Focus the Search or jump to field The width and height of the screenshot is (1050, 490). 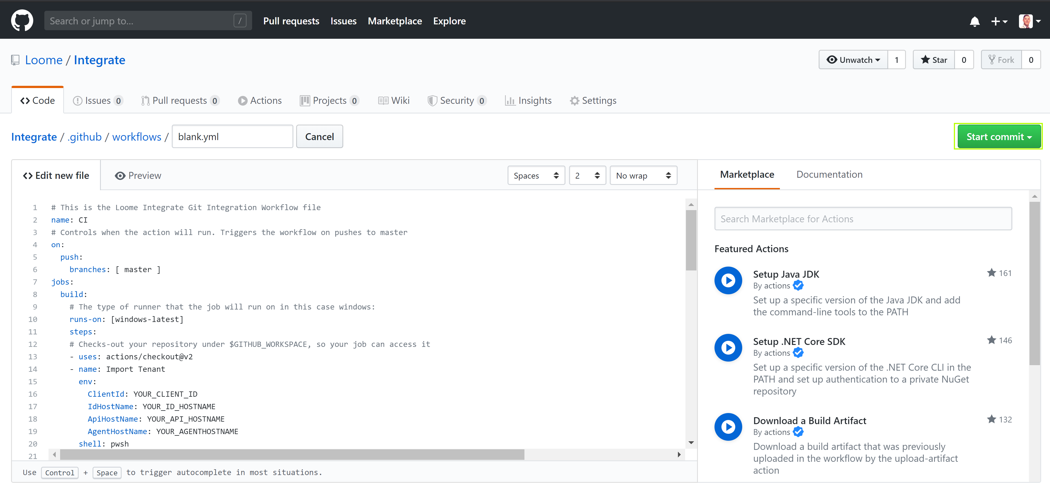coord(148,20)
